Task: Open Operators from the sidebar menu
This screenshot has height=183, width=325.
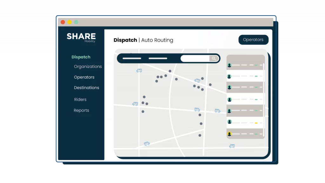Action: [84, 77]
